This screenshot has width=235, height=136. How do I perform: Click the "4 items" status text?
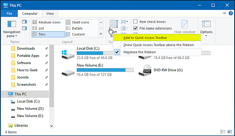click(x=11, y=132)
